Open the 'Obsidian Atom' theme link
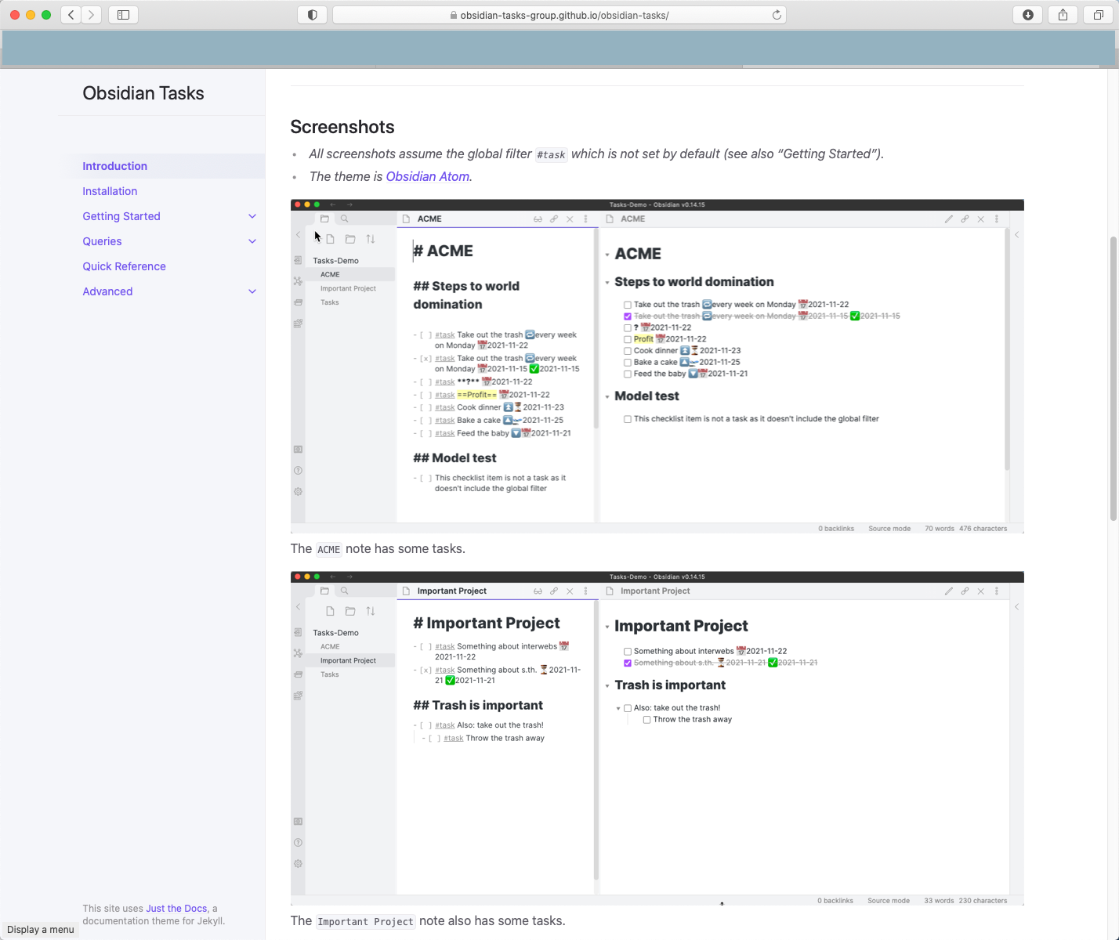 (427, 176)
